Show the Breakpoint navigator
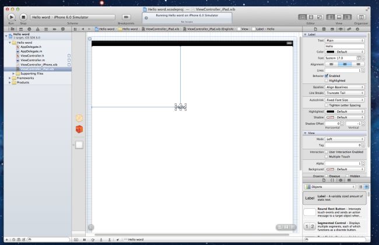The width and height of the screenshot is (379, 245). coord(54,29)
